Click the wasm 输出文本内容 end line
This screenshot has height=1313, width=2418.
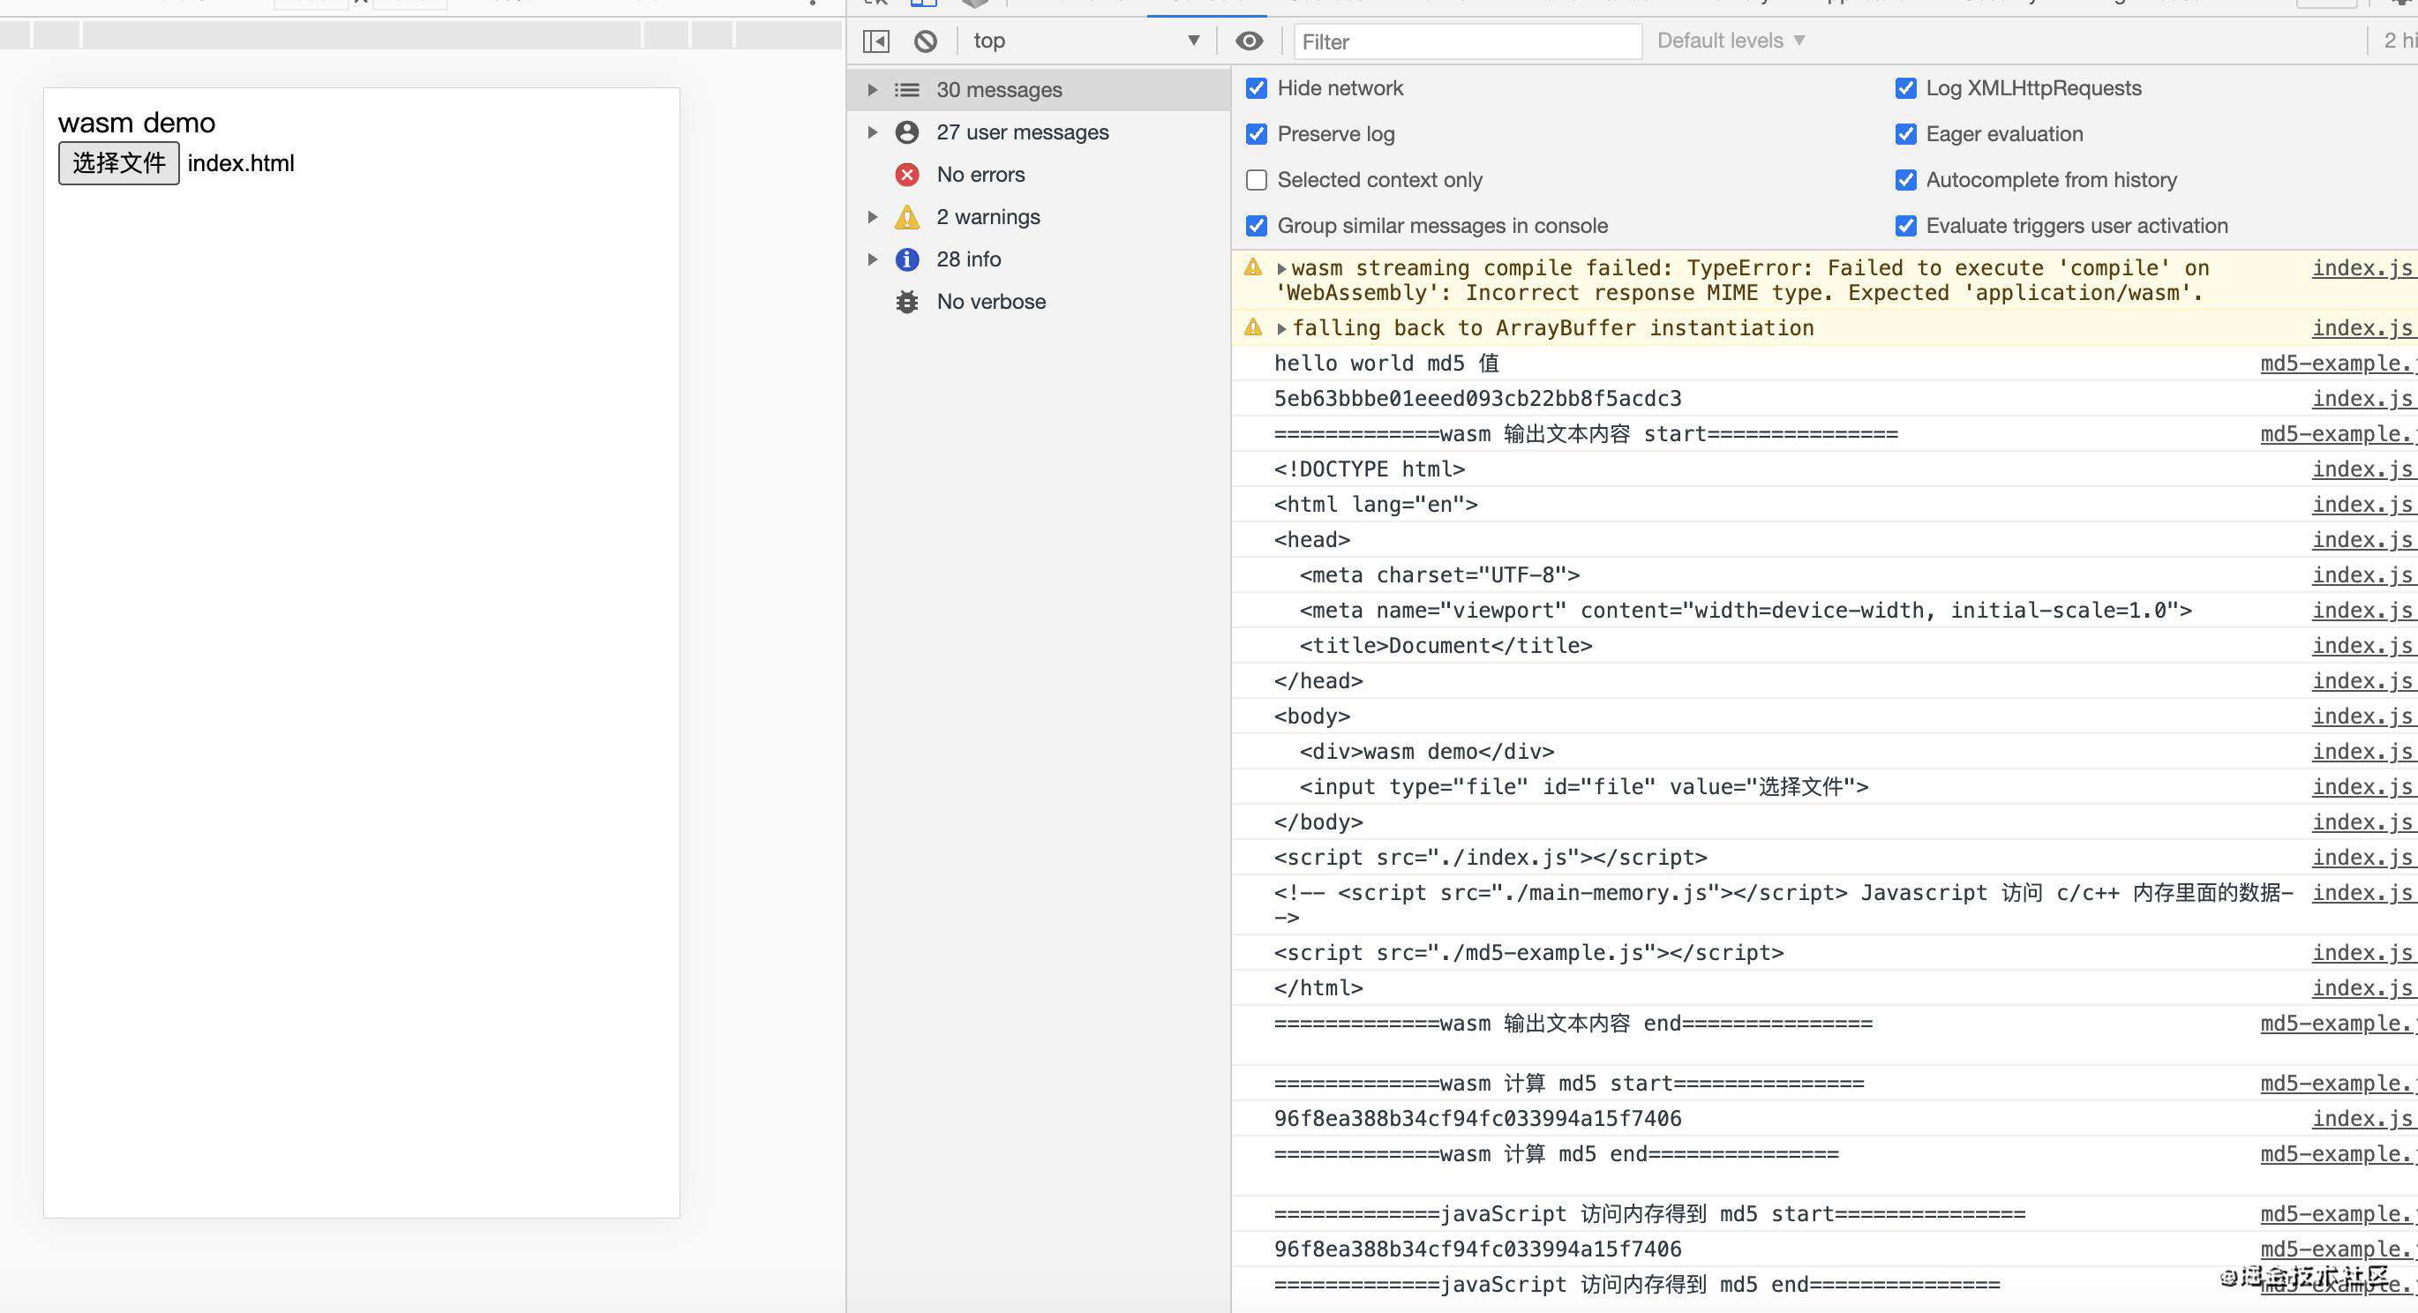pyautogui.click(x=1573, y=1024)
